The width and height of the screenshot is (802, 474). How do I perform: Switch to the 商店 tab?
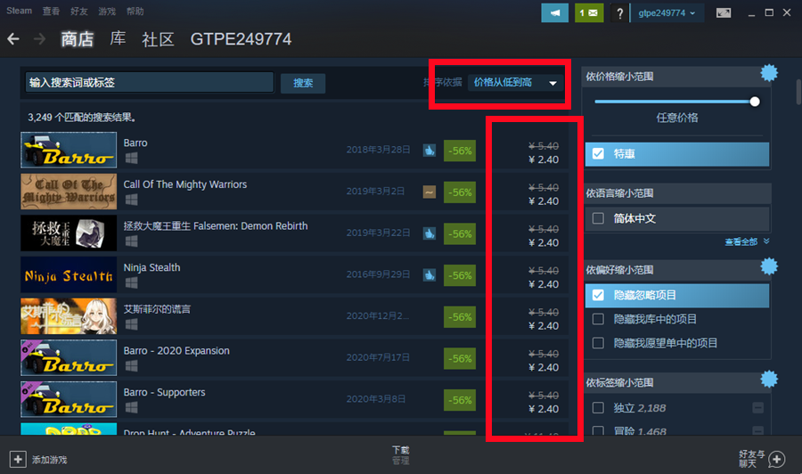pos(78,39)
